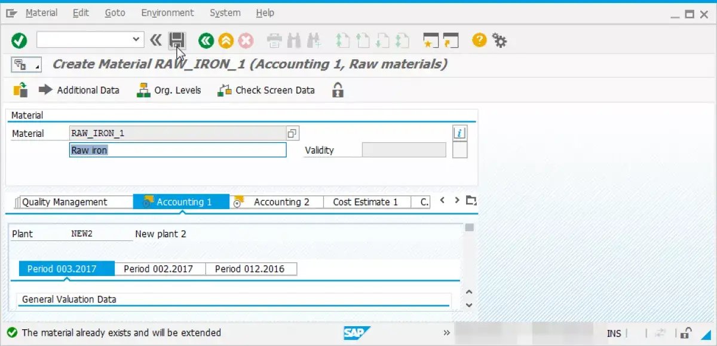Click the 'material already exists' status message
The width and height of the screenshot is (717, 346).
[x=122, y=333]
